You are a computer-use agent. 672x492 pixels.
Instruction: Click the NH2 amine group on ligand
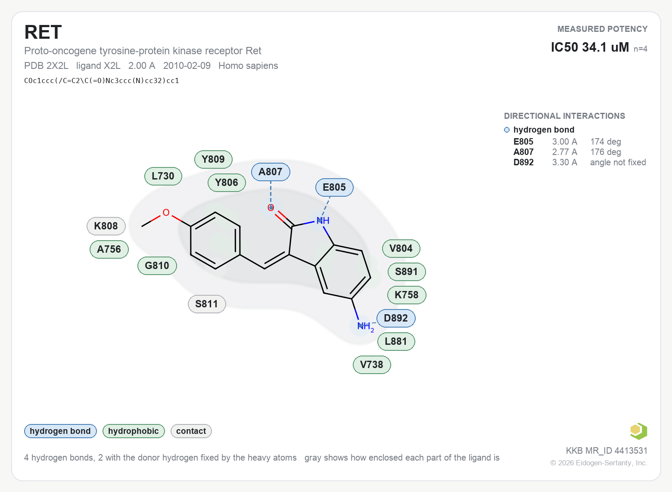pos(365,326)
